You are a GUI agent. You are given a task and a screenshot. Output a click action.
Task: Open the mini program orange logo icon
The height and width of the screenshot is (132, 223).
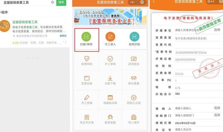[x=5, y=26]
